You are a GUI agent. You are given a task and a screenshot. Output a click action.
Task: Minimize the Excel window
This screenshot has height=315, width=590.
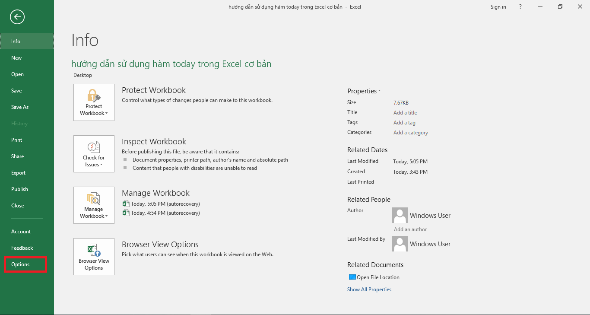[540, 6]
